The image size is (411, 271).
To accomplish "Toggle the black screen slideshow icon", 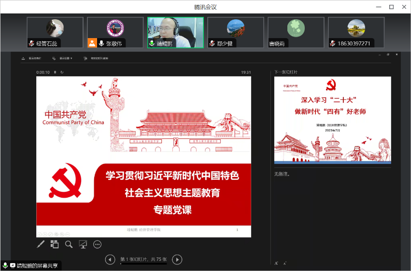I will pos(83,244).
